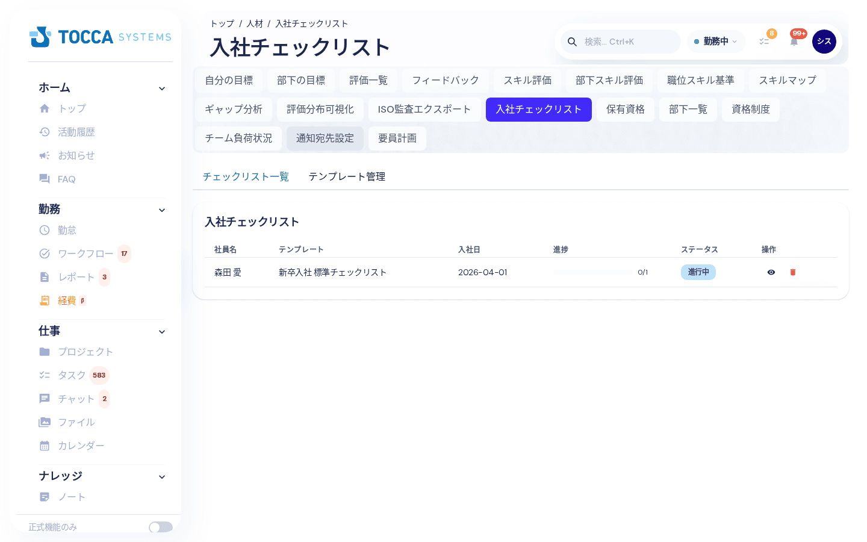Collapse the ホーム sidebar section
Image resolution: width=867 pixels, height=542 pixels.
point(162,89)
